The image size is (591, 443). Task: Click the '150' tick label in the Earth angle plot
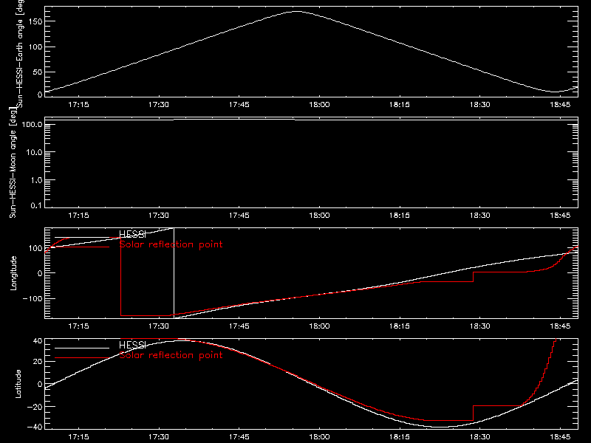35,22
